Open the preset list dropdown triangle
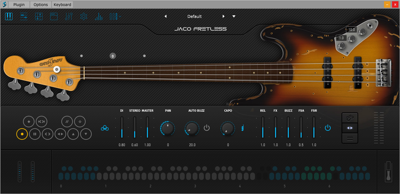Viewport: 400px width, 194px height. tap(234, 17)
